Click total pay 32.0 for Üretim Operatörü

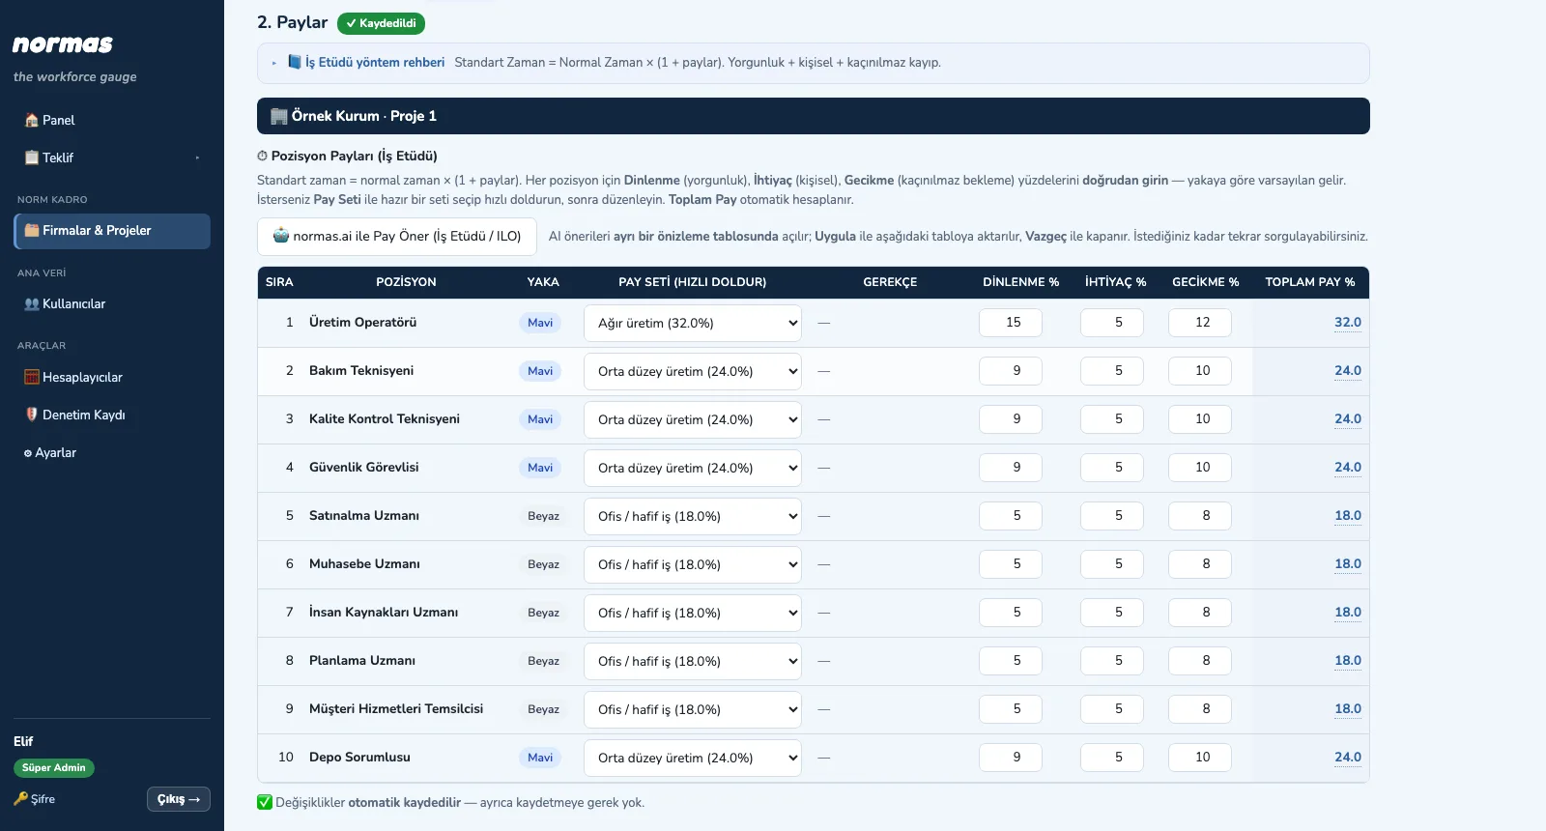[1348, 323]
